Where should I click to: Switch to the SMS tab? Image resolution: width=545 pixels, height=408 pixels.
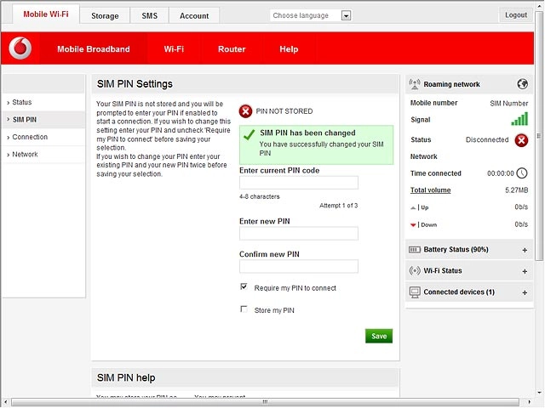click(x=150, y=15)
